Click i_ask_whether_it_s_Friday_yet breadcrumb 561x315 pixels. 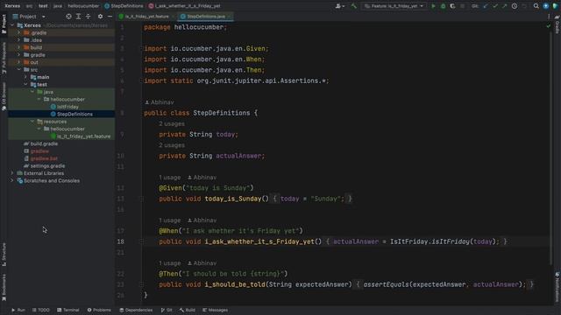pyautogui.click(x=185, y=6)
